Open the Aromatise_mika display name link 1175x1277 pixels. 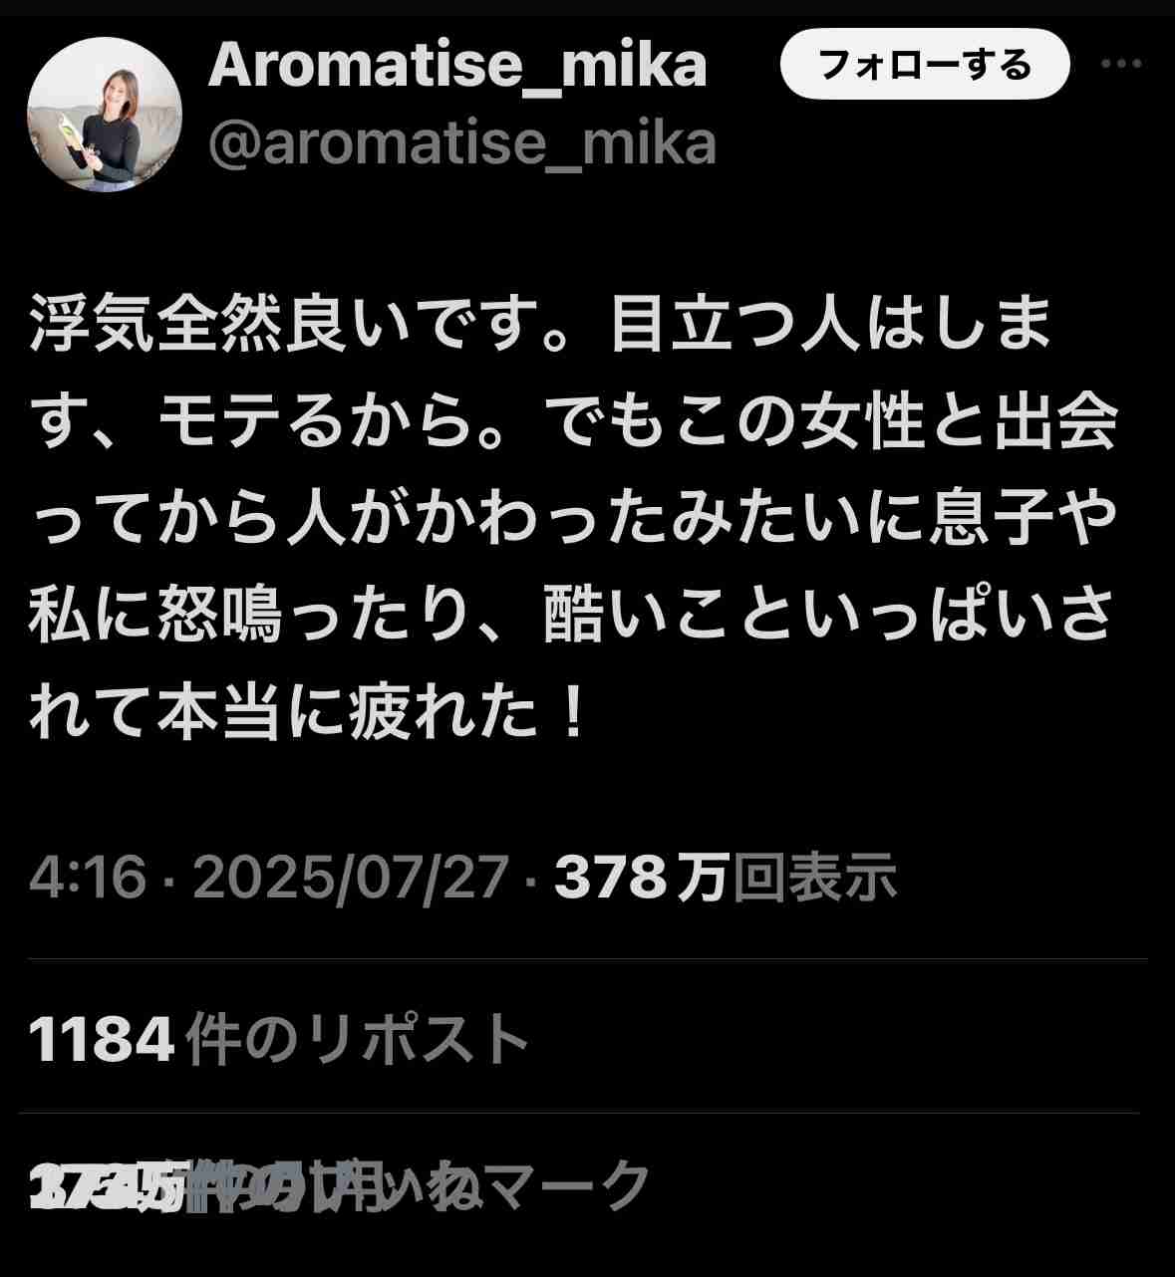point(457,66)
